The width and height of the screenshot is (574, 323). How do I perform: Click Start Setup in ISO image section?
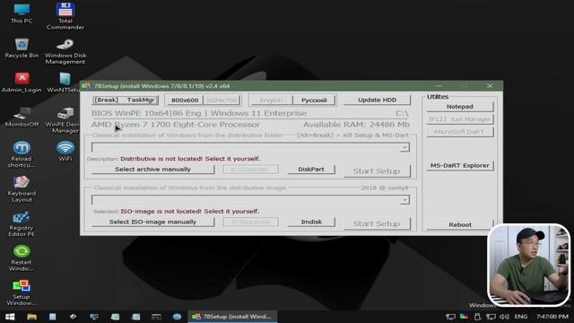click(377, 223)
